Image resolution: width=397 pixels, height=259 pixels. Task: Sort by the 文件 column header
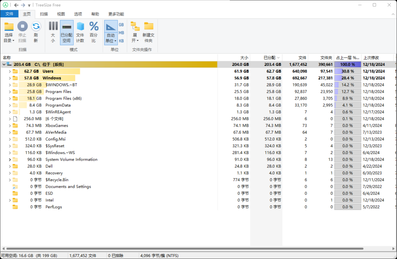click(x=295, y=58)
